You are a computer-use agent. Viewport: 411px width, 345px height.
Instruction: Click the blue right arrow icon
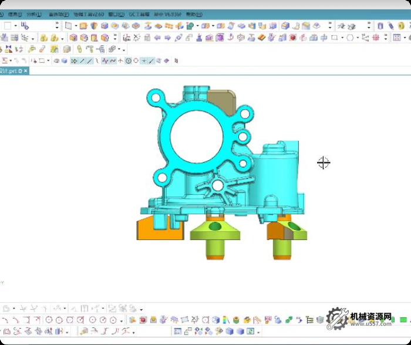(168, 38)
